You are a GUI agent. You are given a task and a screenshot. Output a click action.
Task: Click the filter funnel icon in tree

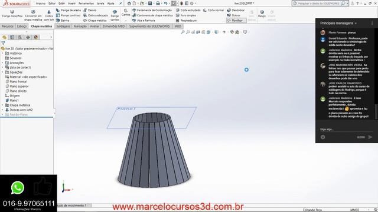point(3,43)
